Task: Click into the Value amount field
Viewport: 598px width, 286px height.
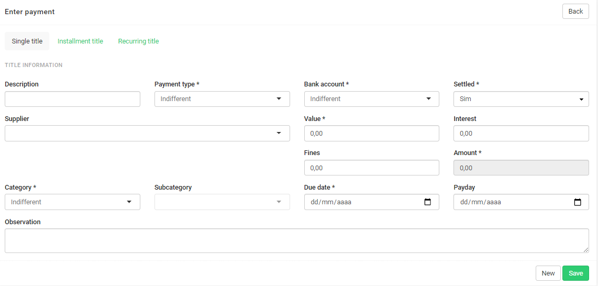Action: pyautogui.click(x=371, y=133)
